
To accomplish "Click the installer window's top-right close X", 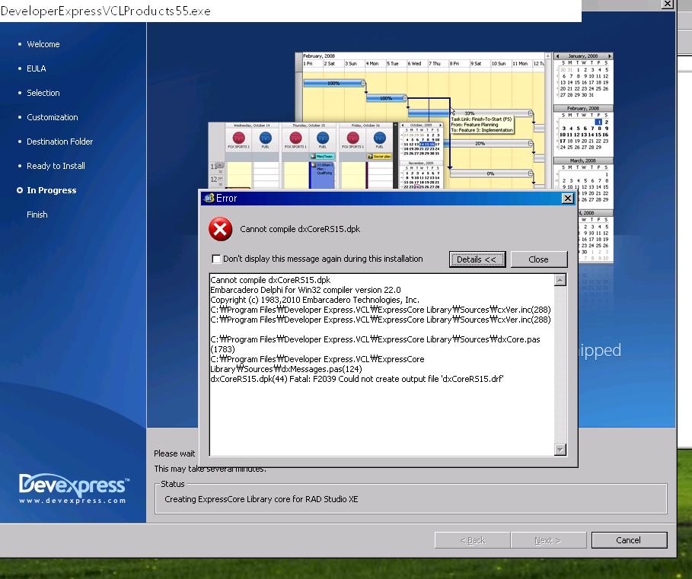I will (667, 4).
